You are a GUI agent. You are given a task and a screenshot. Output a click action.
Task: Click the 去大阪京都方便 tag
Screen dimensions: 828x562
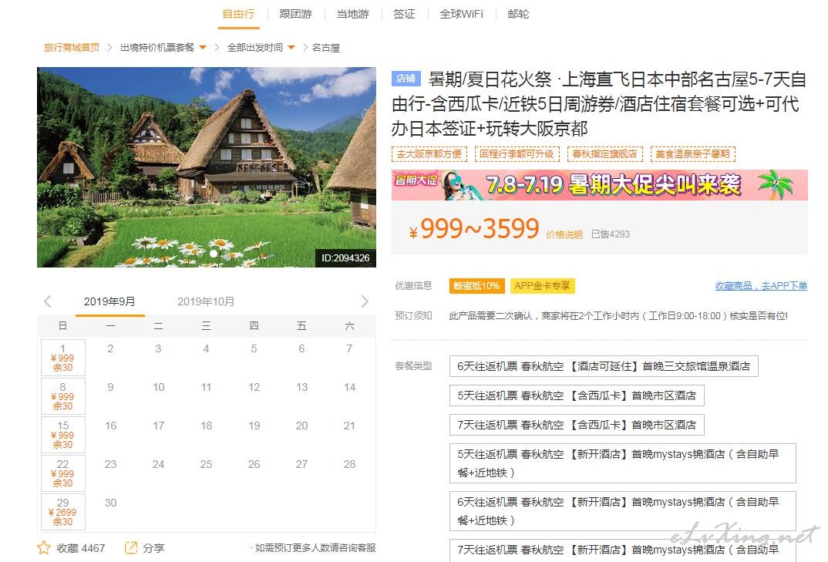429,153
